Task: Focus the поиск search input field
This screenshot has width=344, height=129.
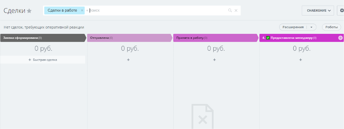Action: (156, 10)
